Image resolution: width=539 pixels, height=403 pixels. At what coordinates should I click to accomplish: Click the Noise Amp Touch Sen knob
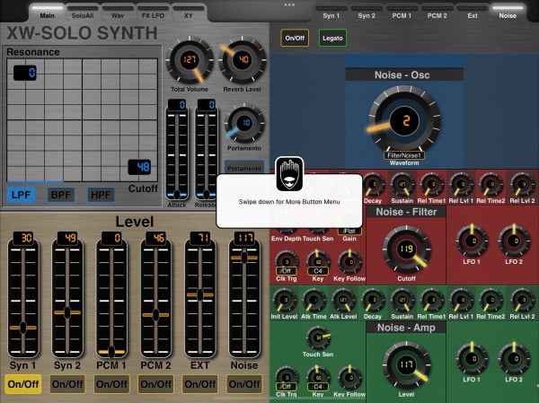pyautogui.click(x=318, y=338)
